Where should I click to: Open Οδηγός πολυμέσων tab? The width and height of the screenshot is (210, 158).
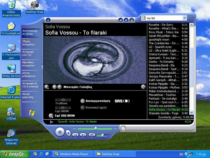(30, 43)
